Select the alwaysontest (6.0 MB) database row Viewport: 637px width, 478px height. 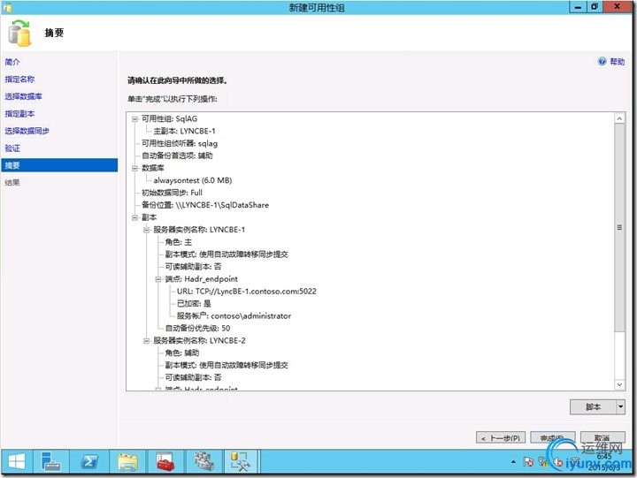193,180
